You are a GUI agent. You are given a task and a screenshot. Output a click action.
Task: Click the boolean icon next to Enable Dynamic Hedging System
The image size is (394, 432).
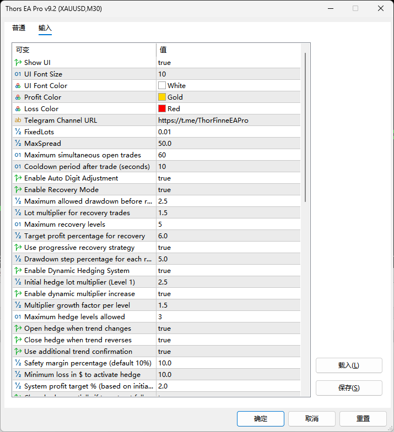18,271
